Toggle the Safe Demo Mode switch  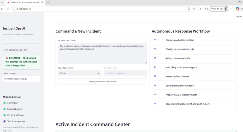pos(5,50)
